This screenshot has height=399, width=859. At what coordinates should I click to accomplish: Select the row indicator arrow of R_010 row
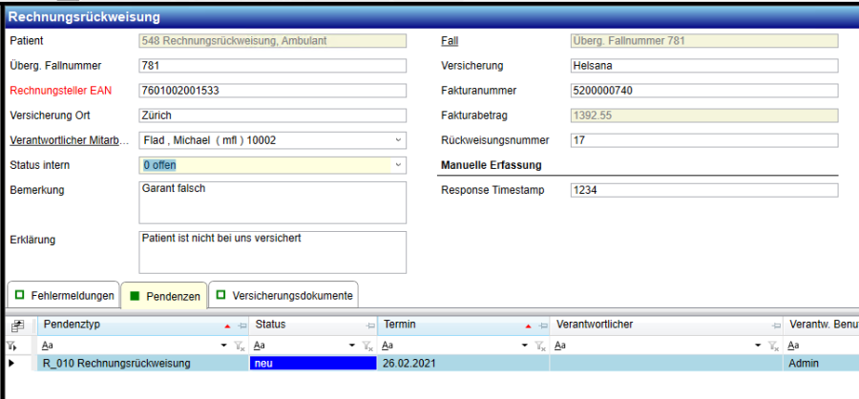tap(11, 363)
